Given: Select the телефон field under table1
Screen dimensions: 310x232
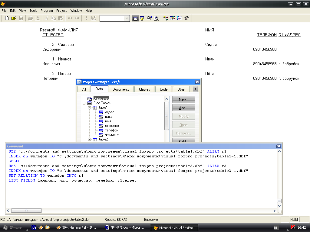Looking at the screenshot, I should coord(111,130).
